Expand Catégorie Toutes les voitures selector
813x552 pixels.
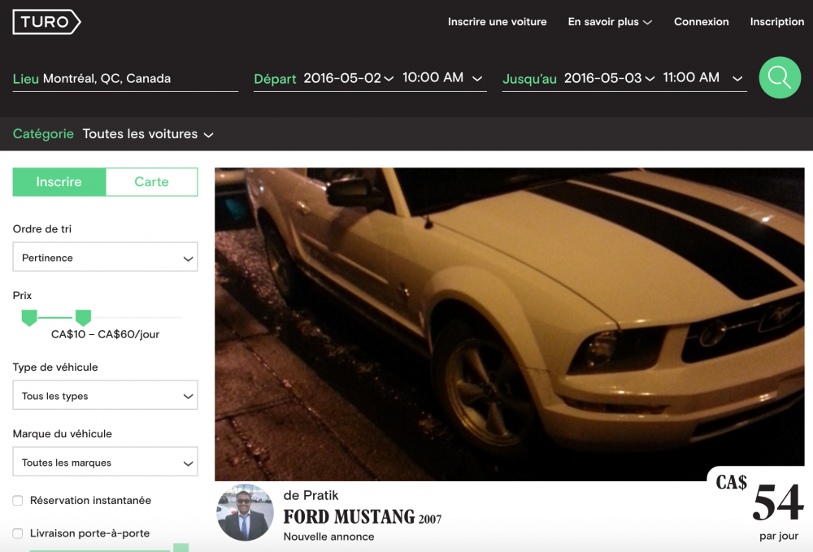coord(147,134)
